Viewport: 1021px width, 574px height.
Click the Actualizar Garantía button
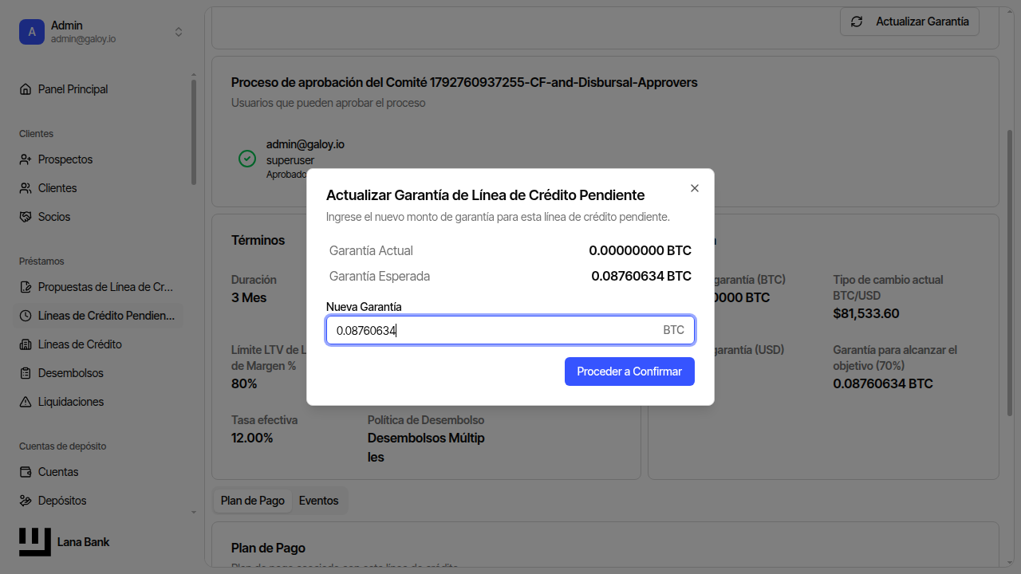click(x=909, y=22)
